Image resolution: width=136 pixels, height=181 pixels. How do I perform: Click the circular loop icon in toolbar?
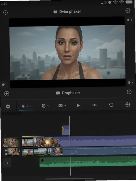[x=111, y=105]
